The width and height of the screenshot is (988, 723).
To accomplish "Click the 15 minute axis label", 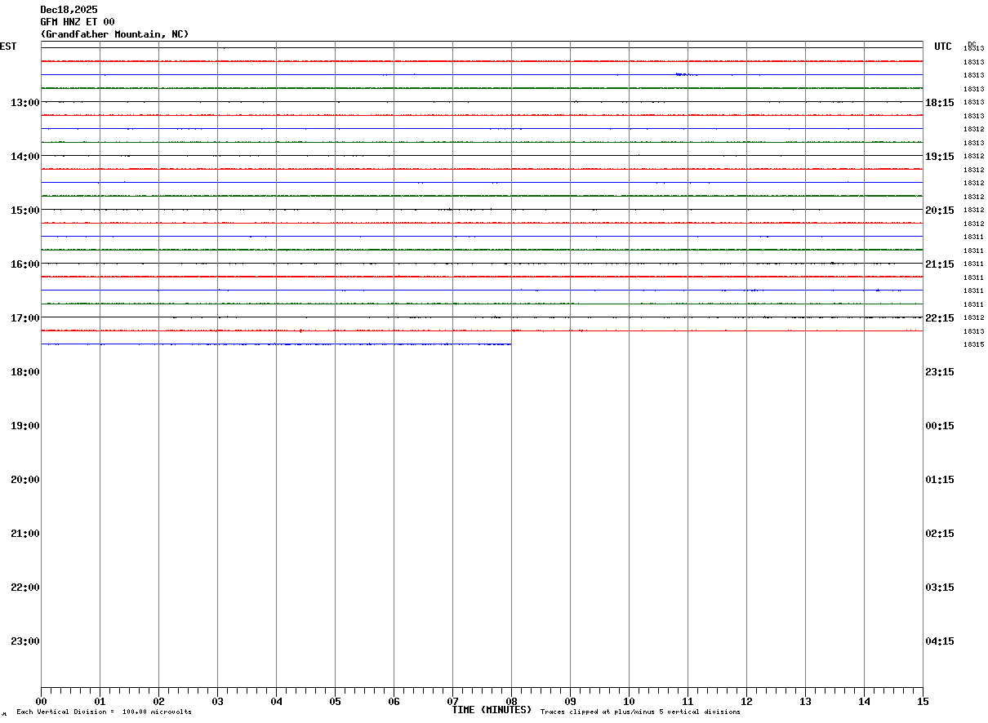I will pyautogui.click(x=923, y=701).
